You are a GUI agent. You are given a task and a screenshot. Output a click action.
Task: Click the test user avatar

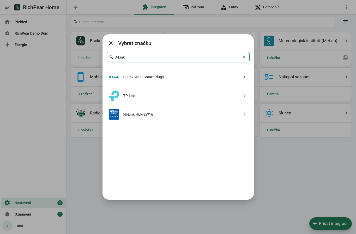7,226
